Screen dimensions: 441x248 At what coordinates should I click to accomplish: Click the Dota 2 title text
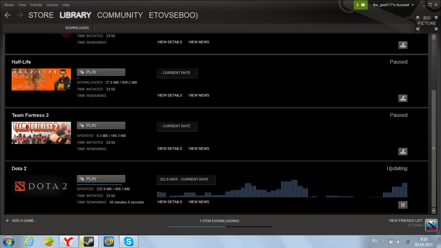19,169
